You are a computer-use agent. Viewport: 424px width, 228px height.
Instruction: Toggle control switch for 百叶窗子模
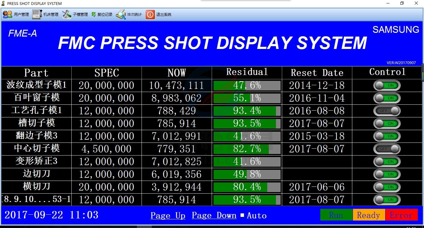click(x=387, y=98)
